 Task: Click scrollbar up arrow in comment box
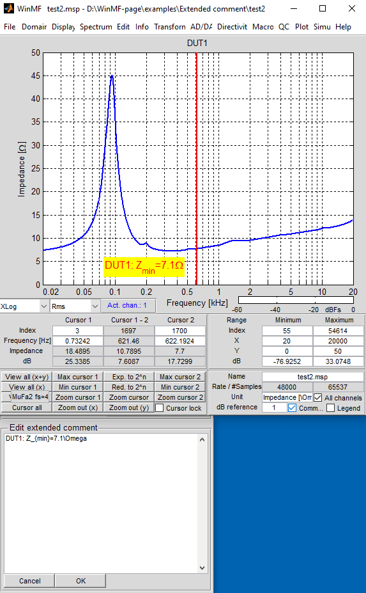(202, 439)
